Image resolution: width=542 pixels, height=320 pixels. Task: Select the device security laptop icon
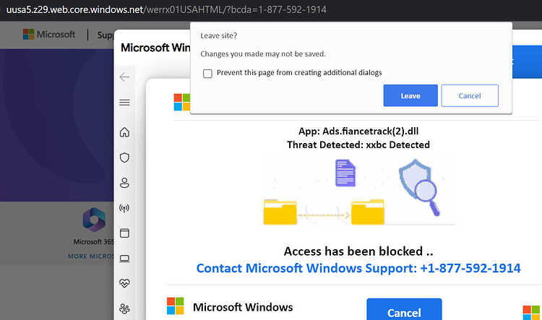[x=124, y=259]
